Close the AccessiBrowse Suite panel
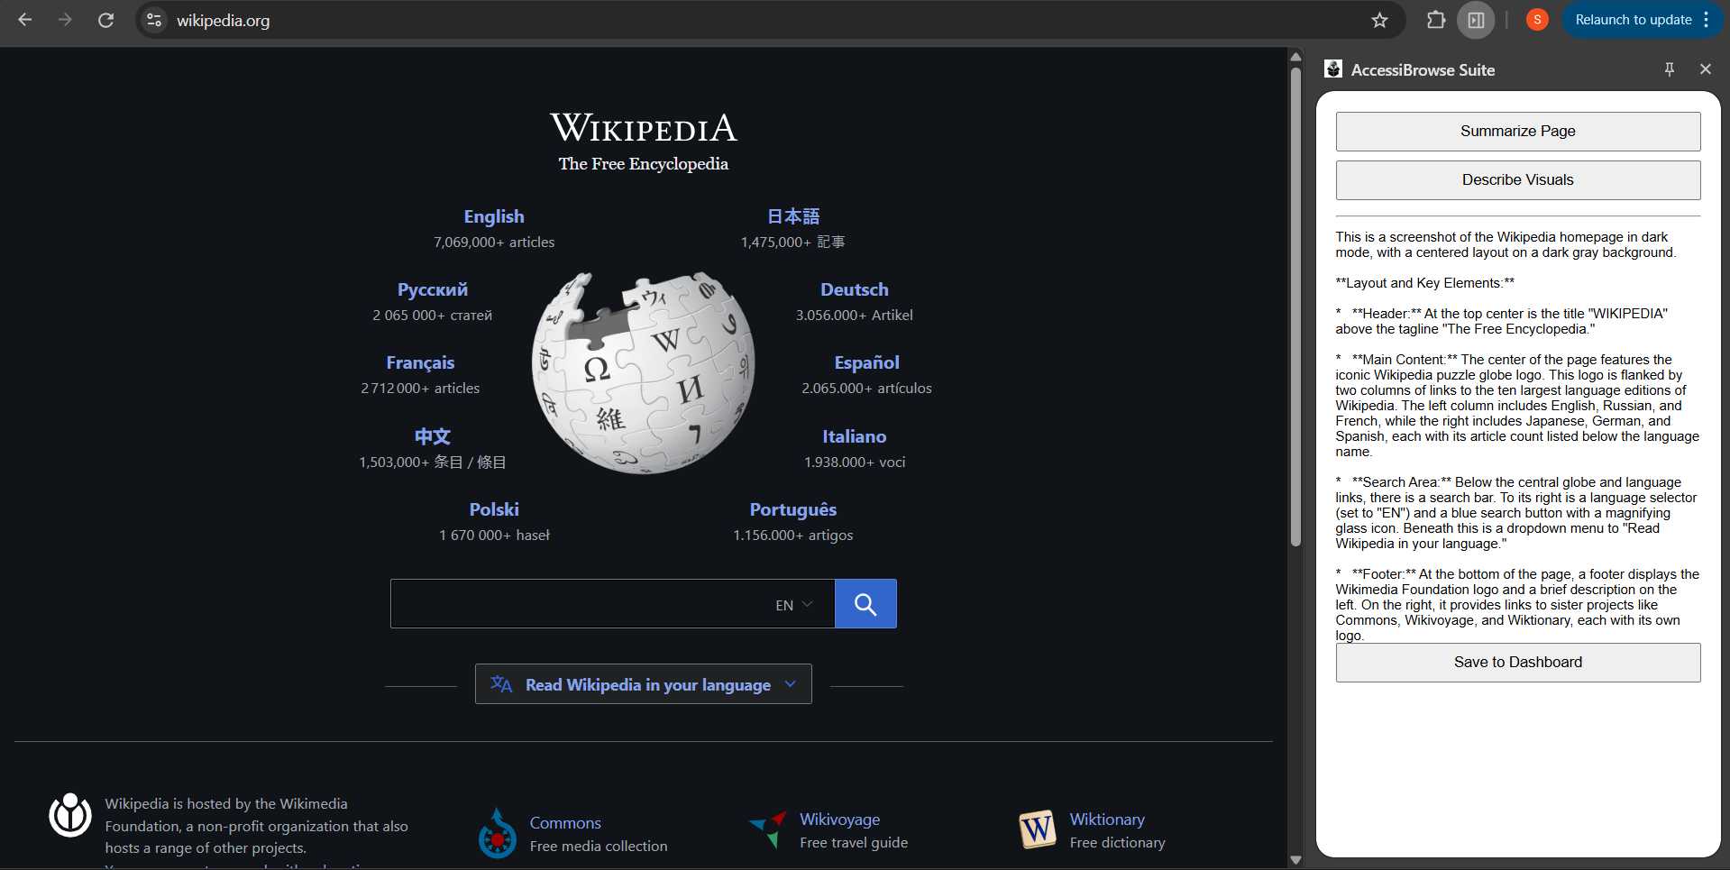The image size is (1730, 870). pos(1705,69)
